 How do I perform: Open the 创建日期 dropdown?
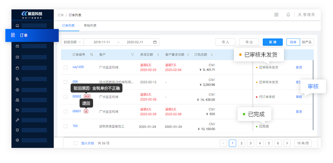72,42
